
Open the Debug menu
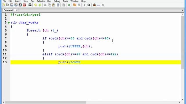pyautogui.click(x=57, y=1)
